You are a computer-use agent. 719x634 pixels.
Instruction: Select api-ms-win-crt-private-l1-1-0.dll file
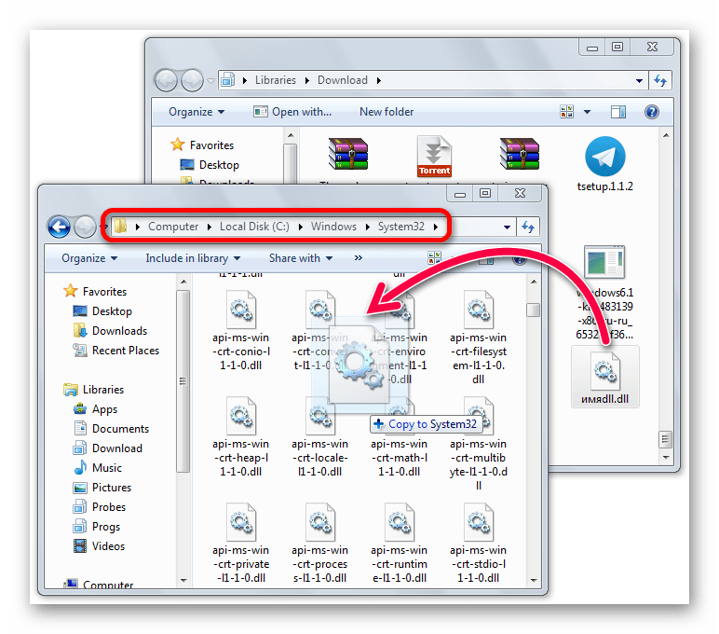tap(240, 544)
